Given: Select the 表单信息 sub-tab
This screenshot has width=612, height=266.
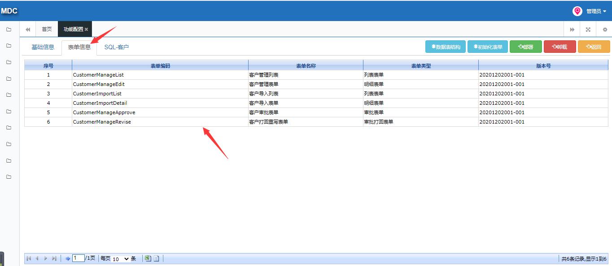Looking at the screenshot, I should click(x=79, y=47).
